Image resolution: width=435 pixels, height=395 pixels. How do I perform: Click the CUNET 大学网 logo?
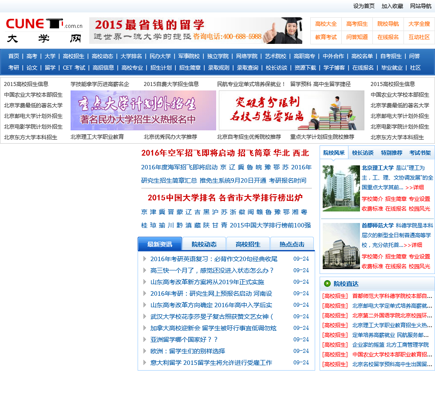[x=44, y=31]
